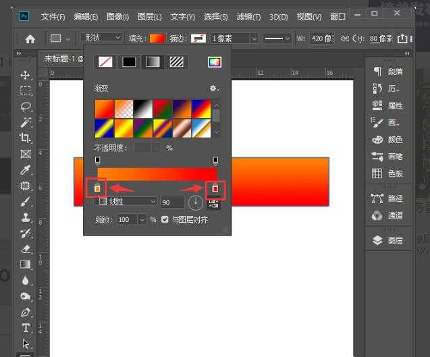
Task: Switch fill type to pattern
Action: 178,62
